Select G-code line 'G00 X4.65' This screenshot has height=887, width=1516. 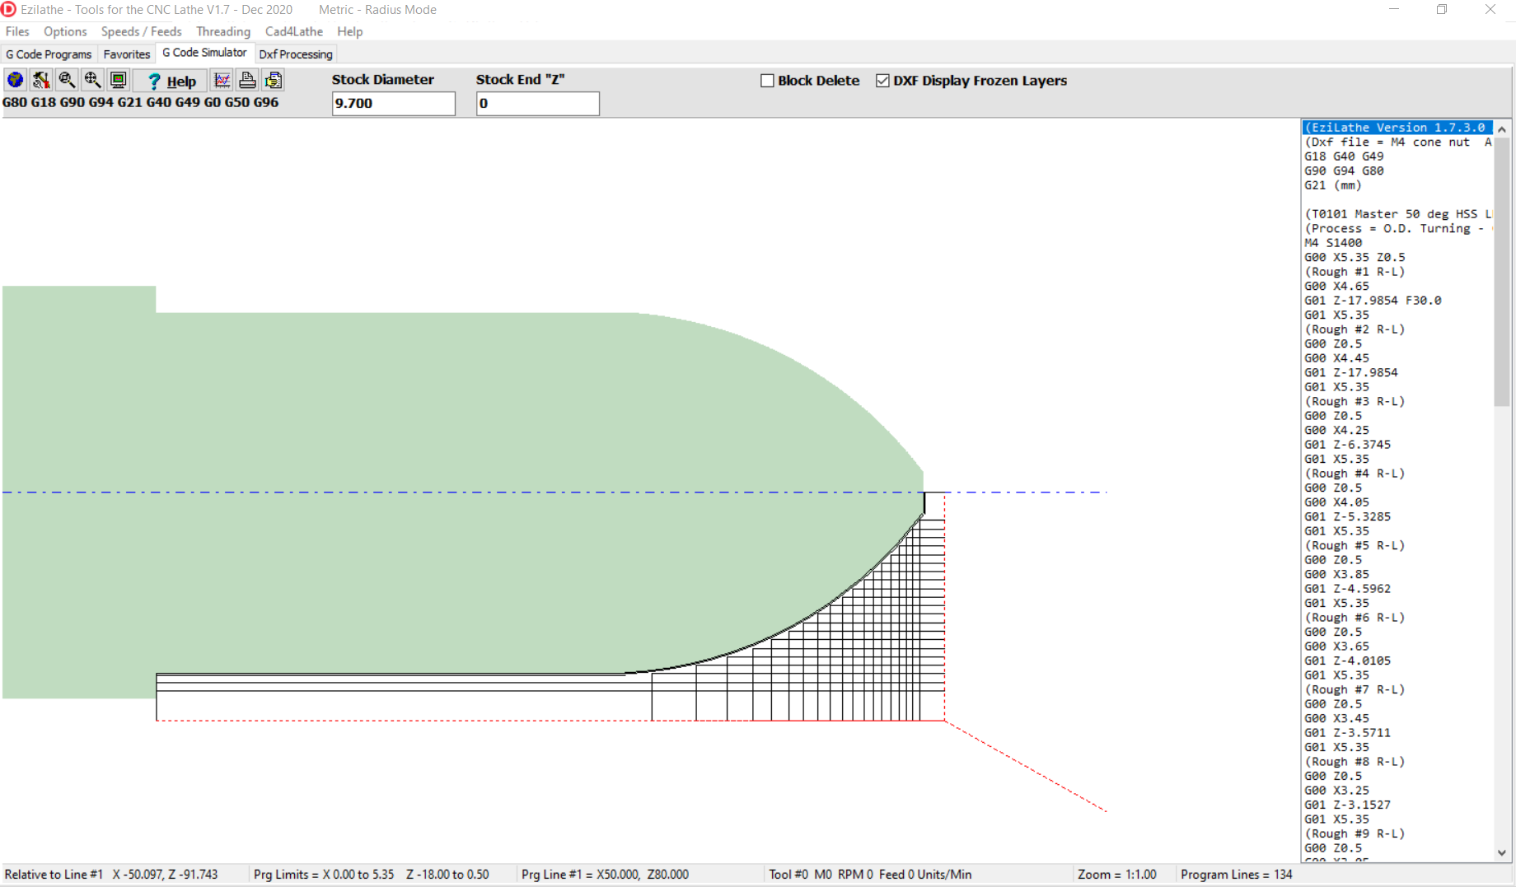click(1336, 287)
